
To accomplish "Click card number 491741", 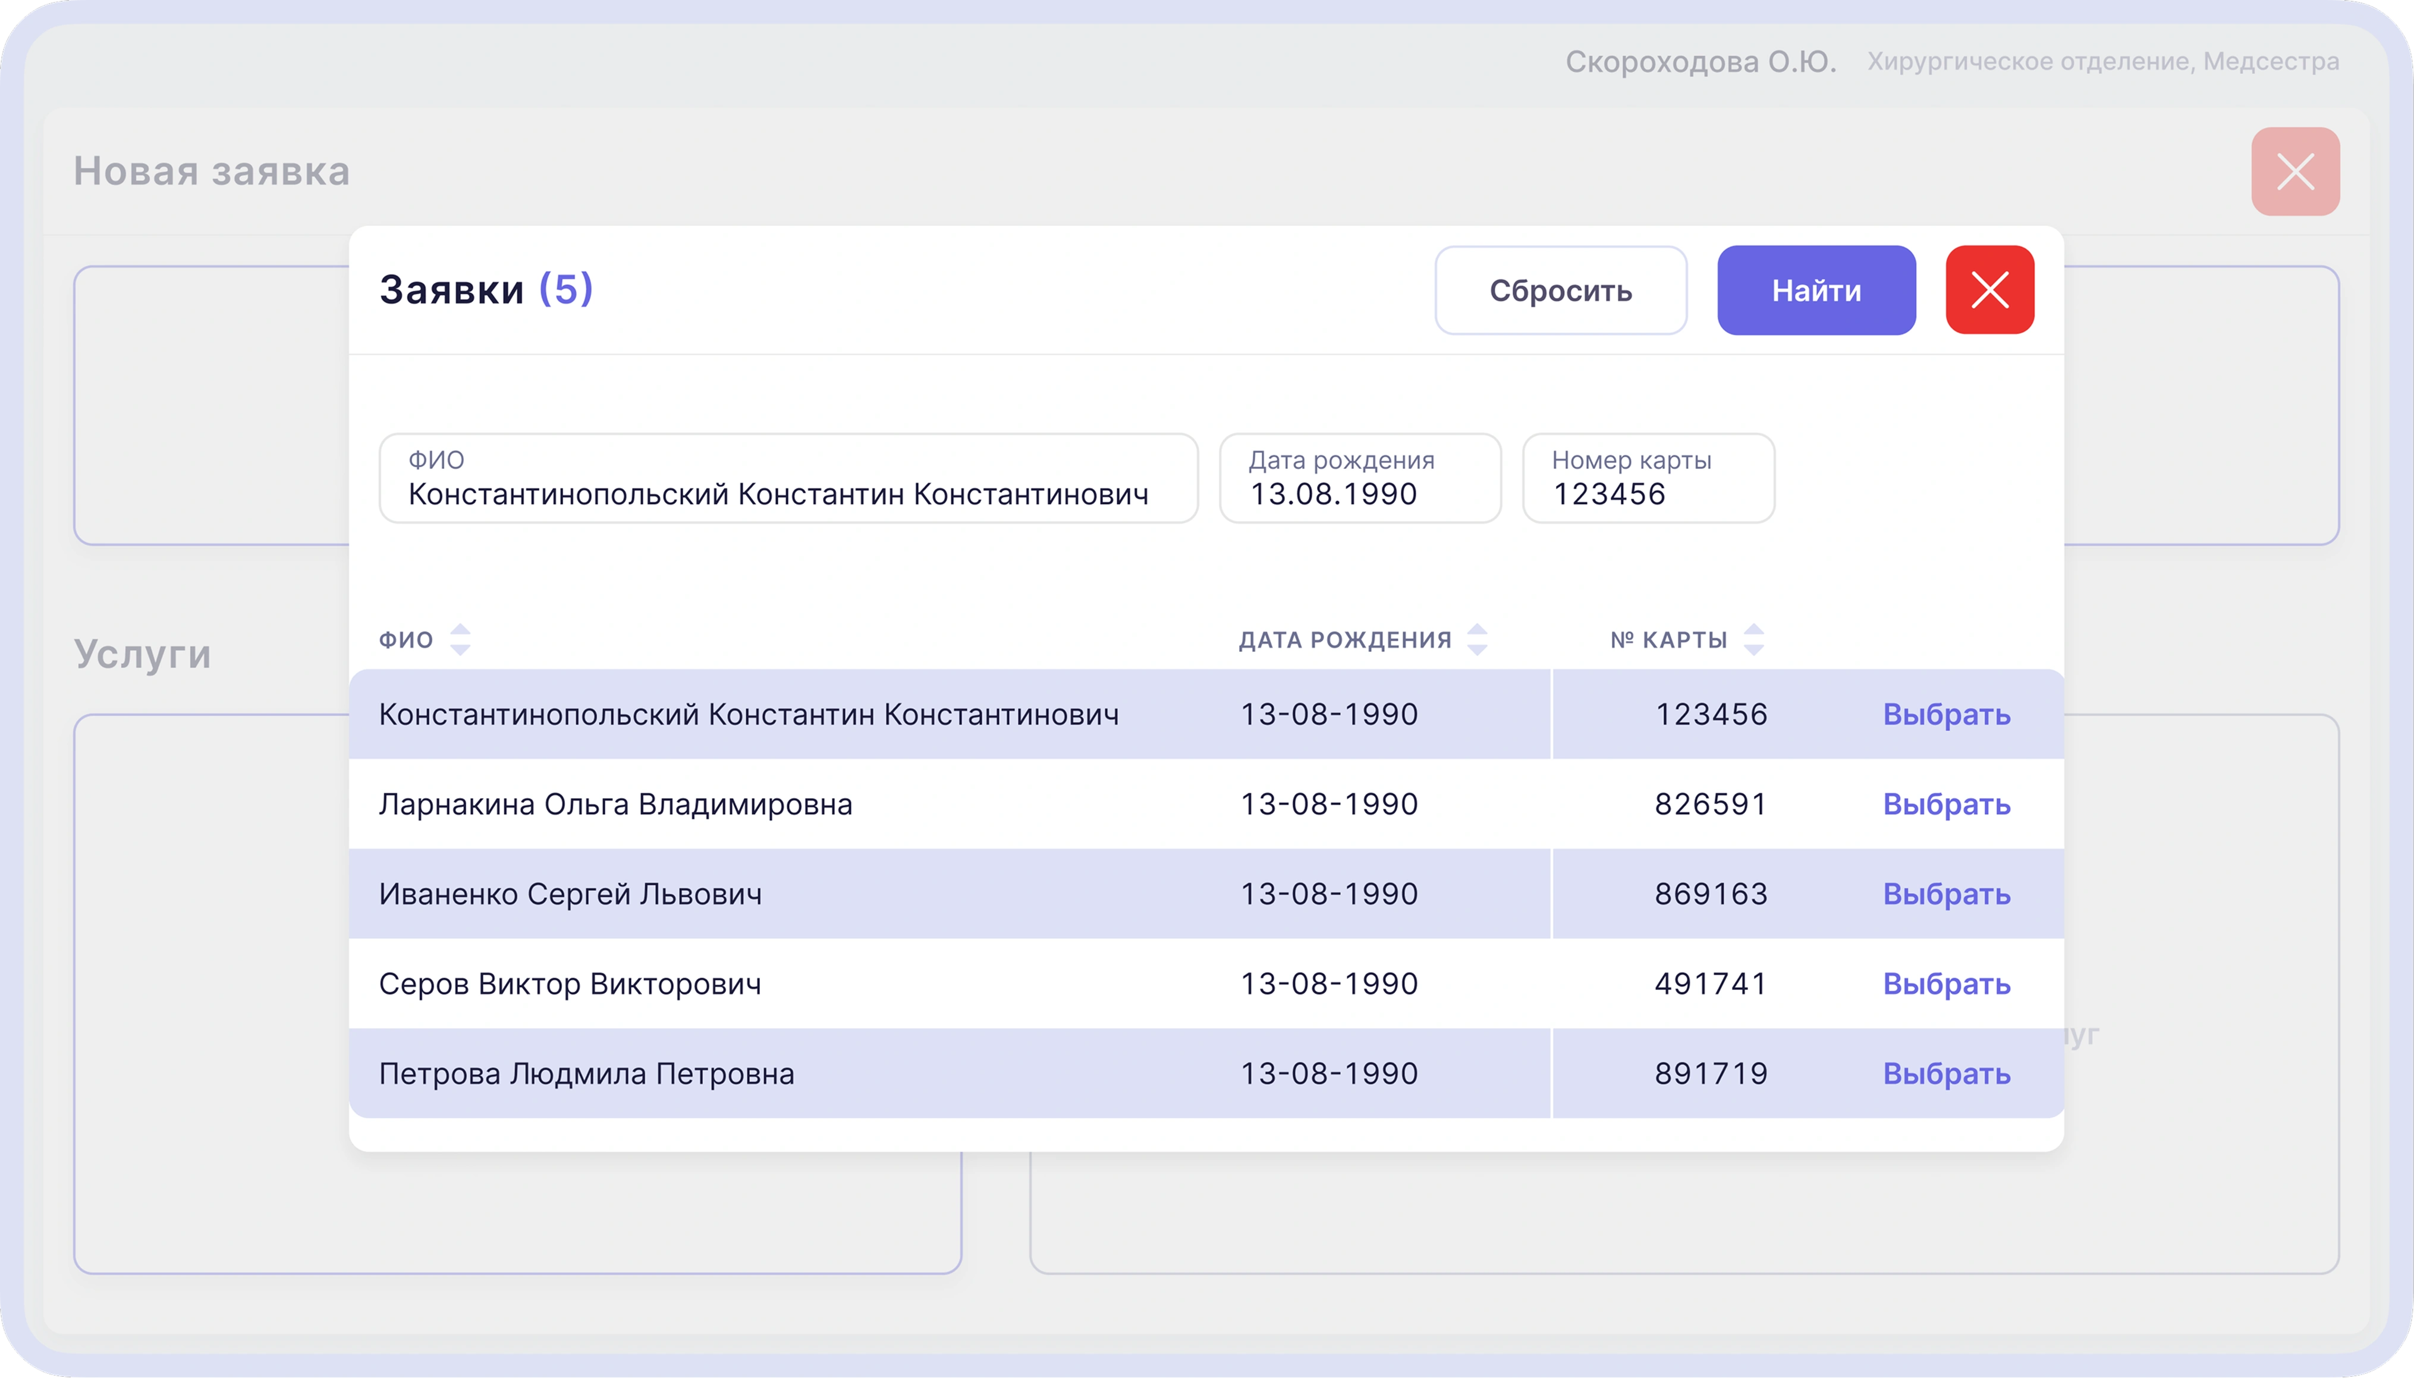I will [x=1711, y=984].
